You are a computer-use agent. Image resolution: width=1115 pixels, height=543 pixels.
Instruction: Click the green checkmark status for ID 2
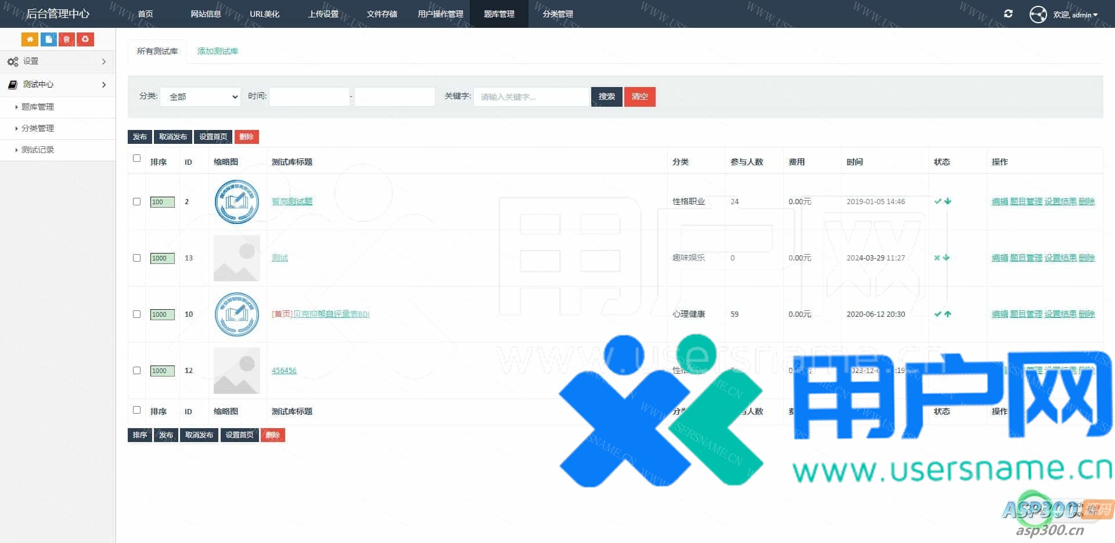pyautogui.click(x=937, y=201)
